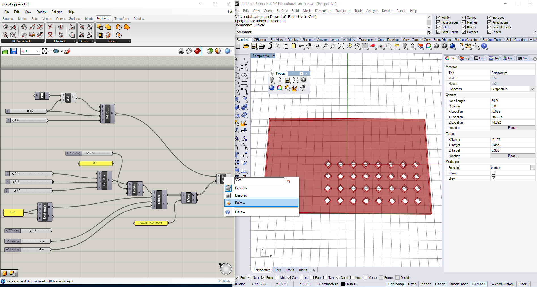537x287 pixels.
Task: Click the blue Render sphere in Rhino toolbar
Action: coord(453,46)
